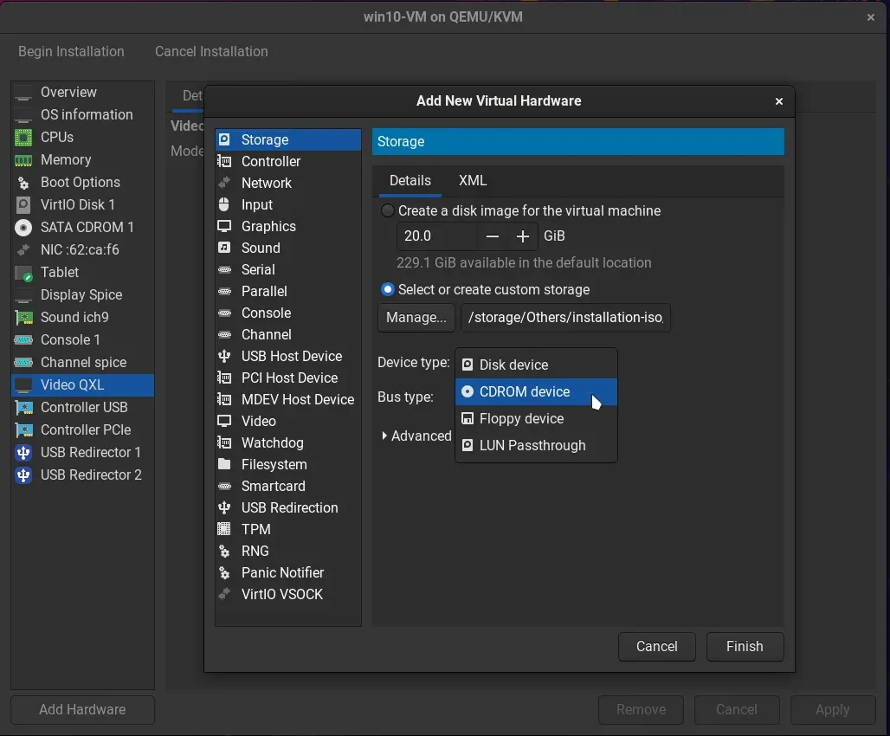Expand the Advanced options section

point(416,436)
